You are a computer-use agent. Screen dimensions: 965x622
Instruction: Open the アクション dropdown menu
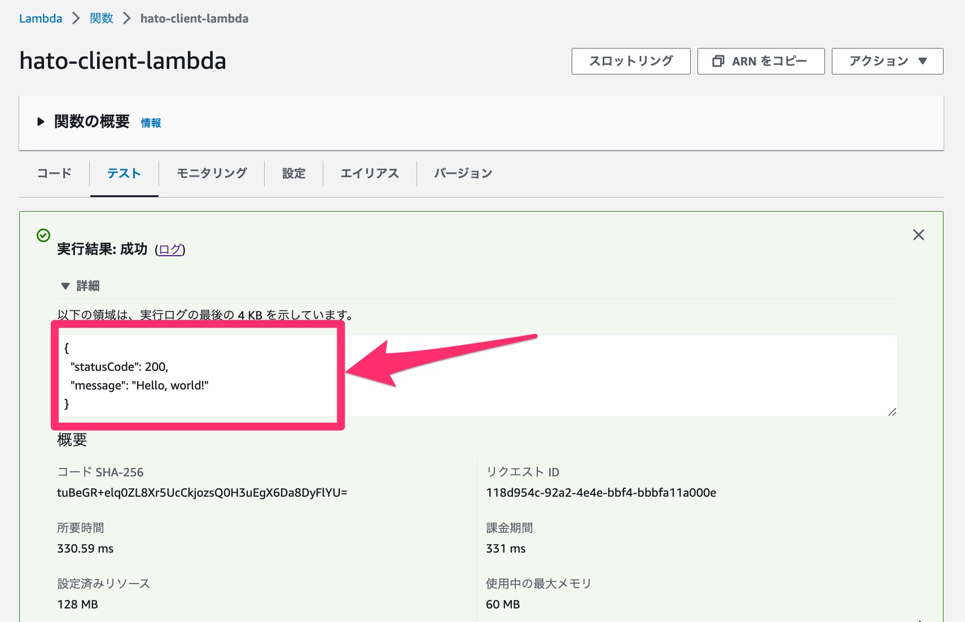point(887,61)
